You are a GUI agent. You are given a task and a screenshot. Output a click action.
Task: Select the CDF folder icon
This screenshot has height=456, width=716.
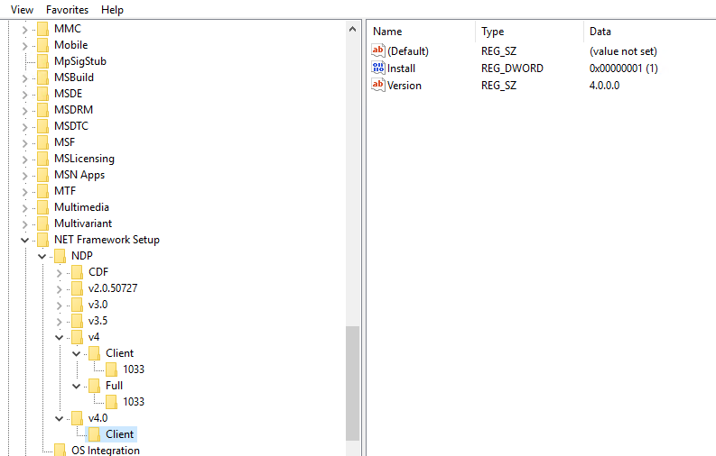[77, 272]
